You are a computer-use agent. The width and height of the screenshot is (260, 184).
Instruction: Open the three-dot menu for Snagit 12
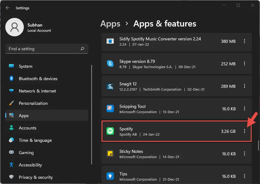[245, 86]
